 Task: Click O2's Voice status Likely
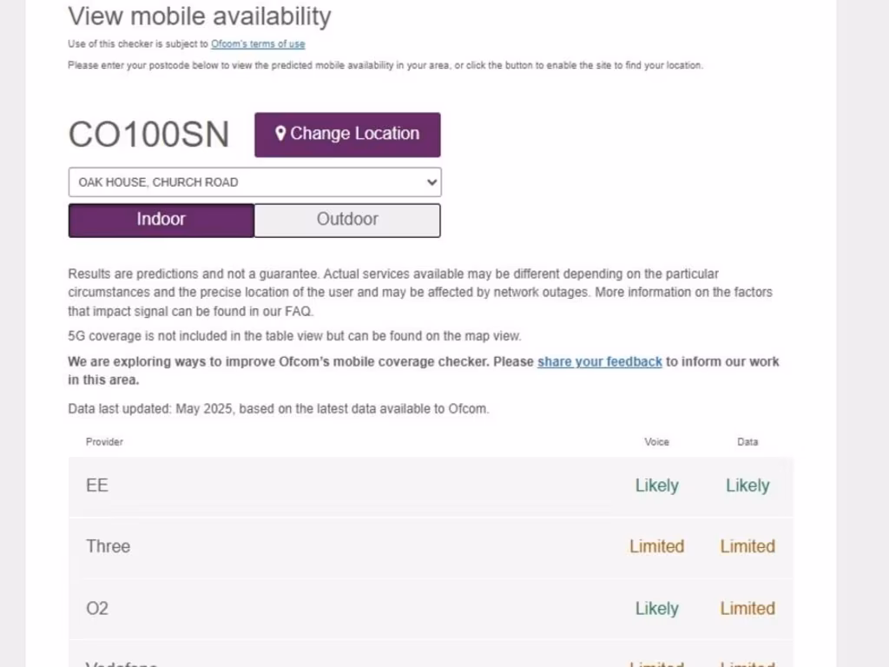656,608
